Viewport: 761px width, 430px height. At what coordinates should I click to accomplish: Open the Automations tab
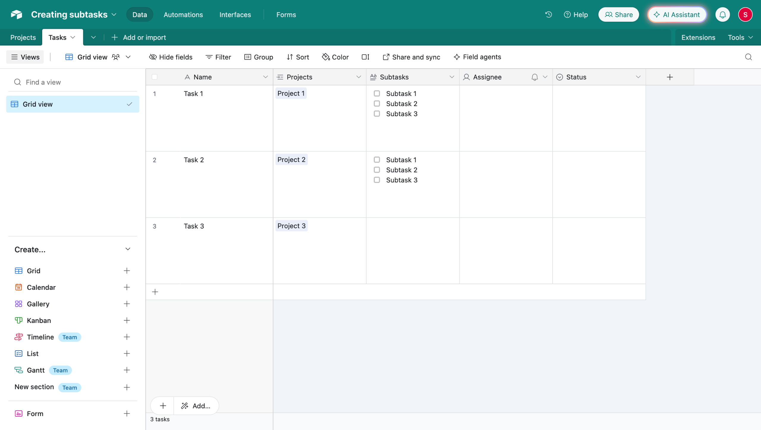[183, 15]
